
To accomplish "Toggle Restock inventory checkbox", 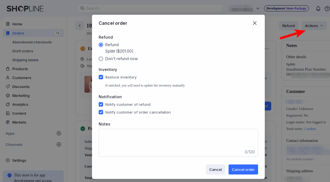I will [101, 77].
